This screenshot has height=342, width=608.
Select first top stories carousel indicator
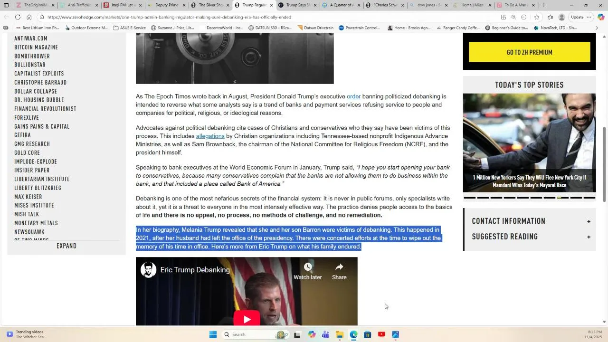tap(469, 198)
